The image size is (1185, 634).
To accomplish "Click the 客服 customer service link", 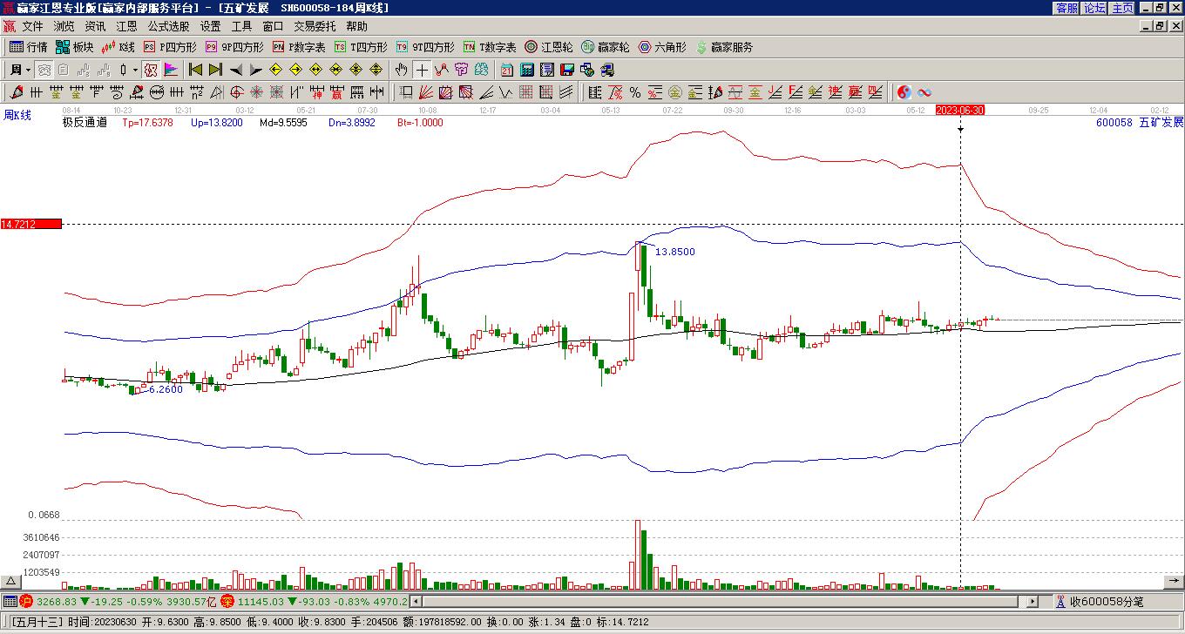I will (x=1066, y=8).
